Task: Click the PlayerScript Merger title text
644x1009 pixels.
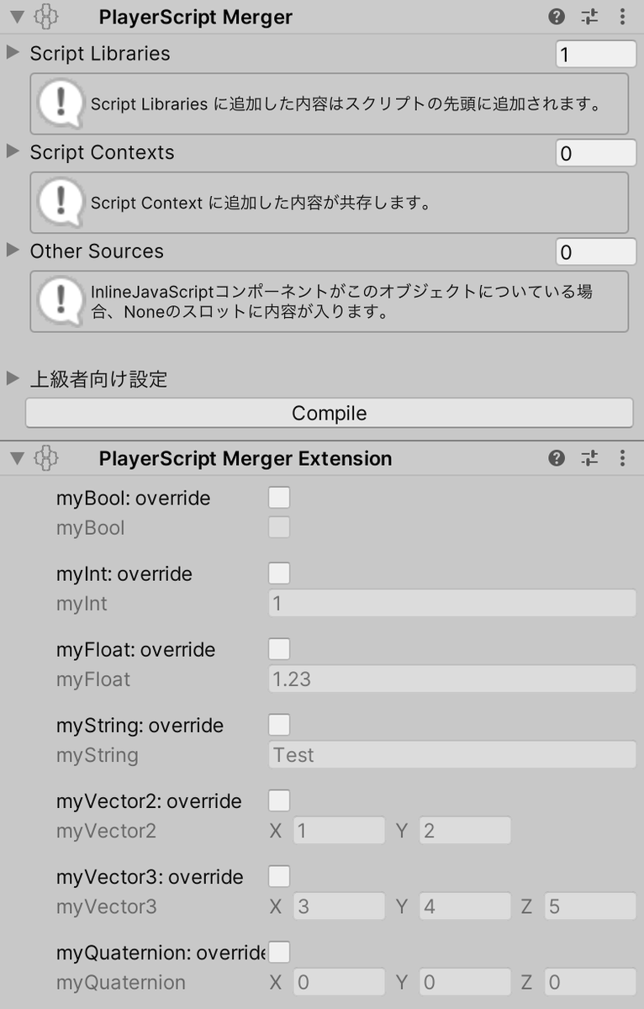Action: coord(195,17)
